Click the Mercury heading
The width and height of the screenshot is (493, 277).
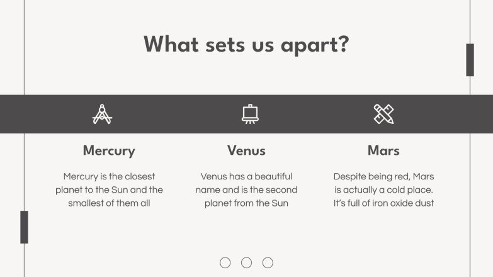pos(109,151)
